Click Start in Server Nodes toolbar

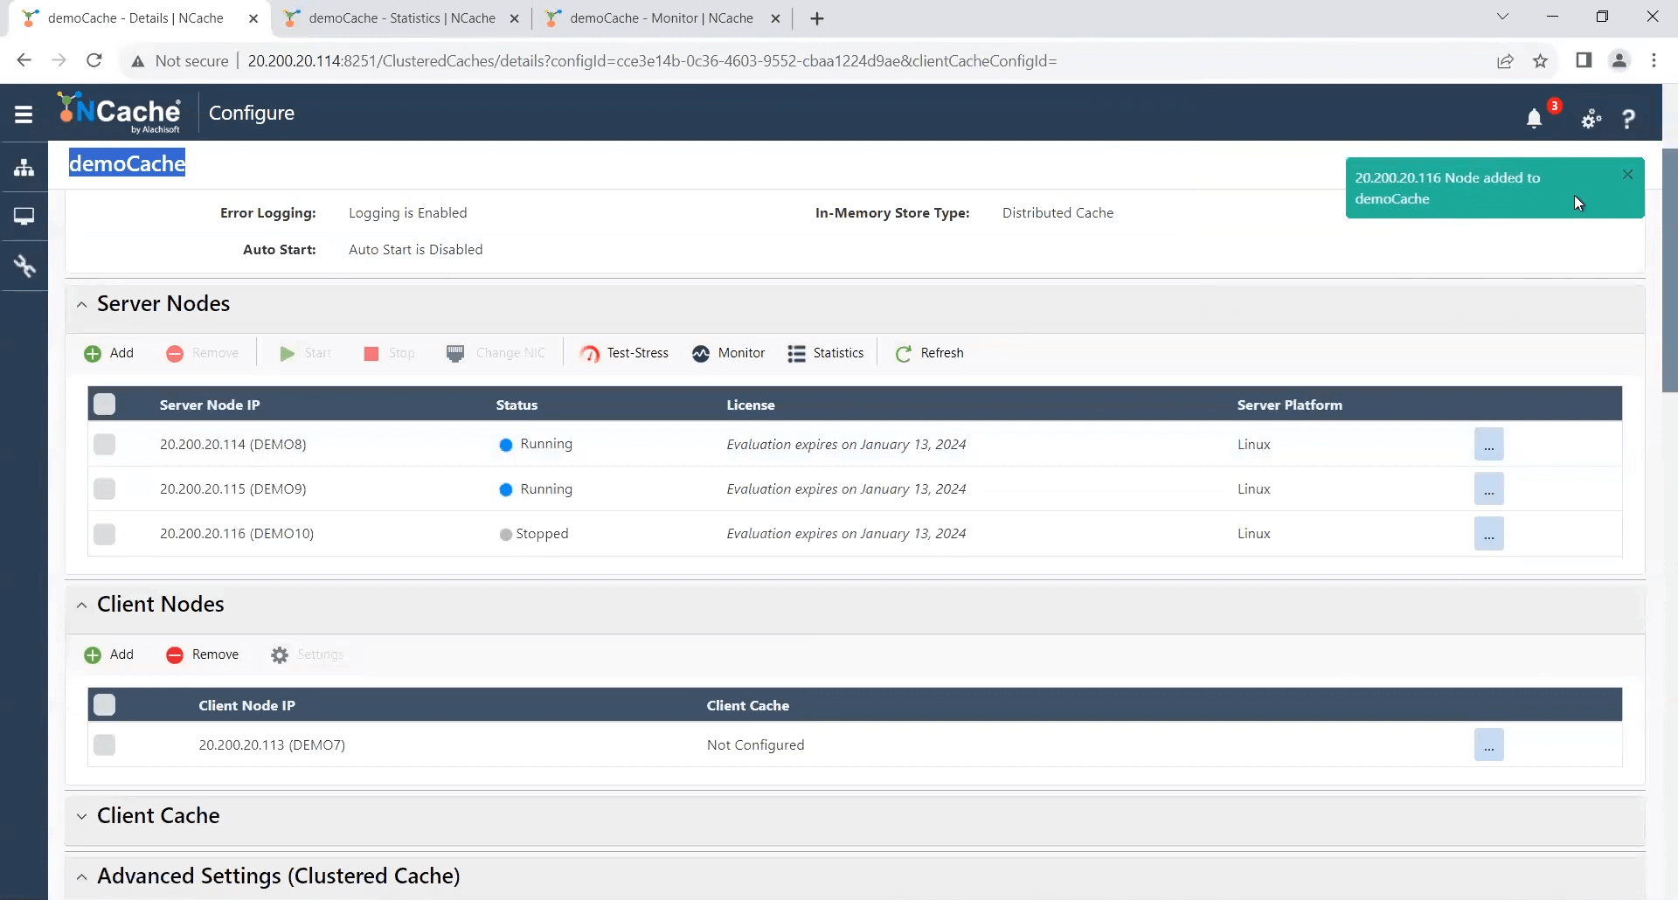pos(305,353)
